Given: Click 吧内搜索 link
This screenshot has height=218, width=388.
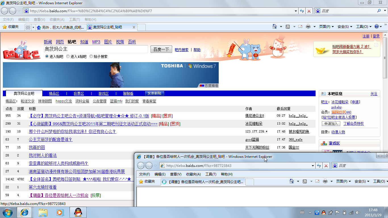Looking at the screenshot, I should (x=182, y=50).
